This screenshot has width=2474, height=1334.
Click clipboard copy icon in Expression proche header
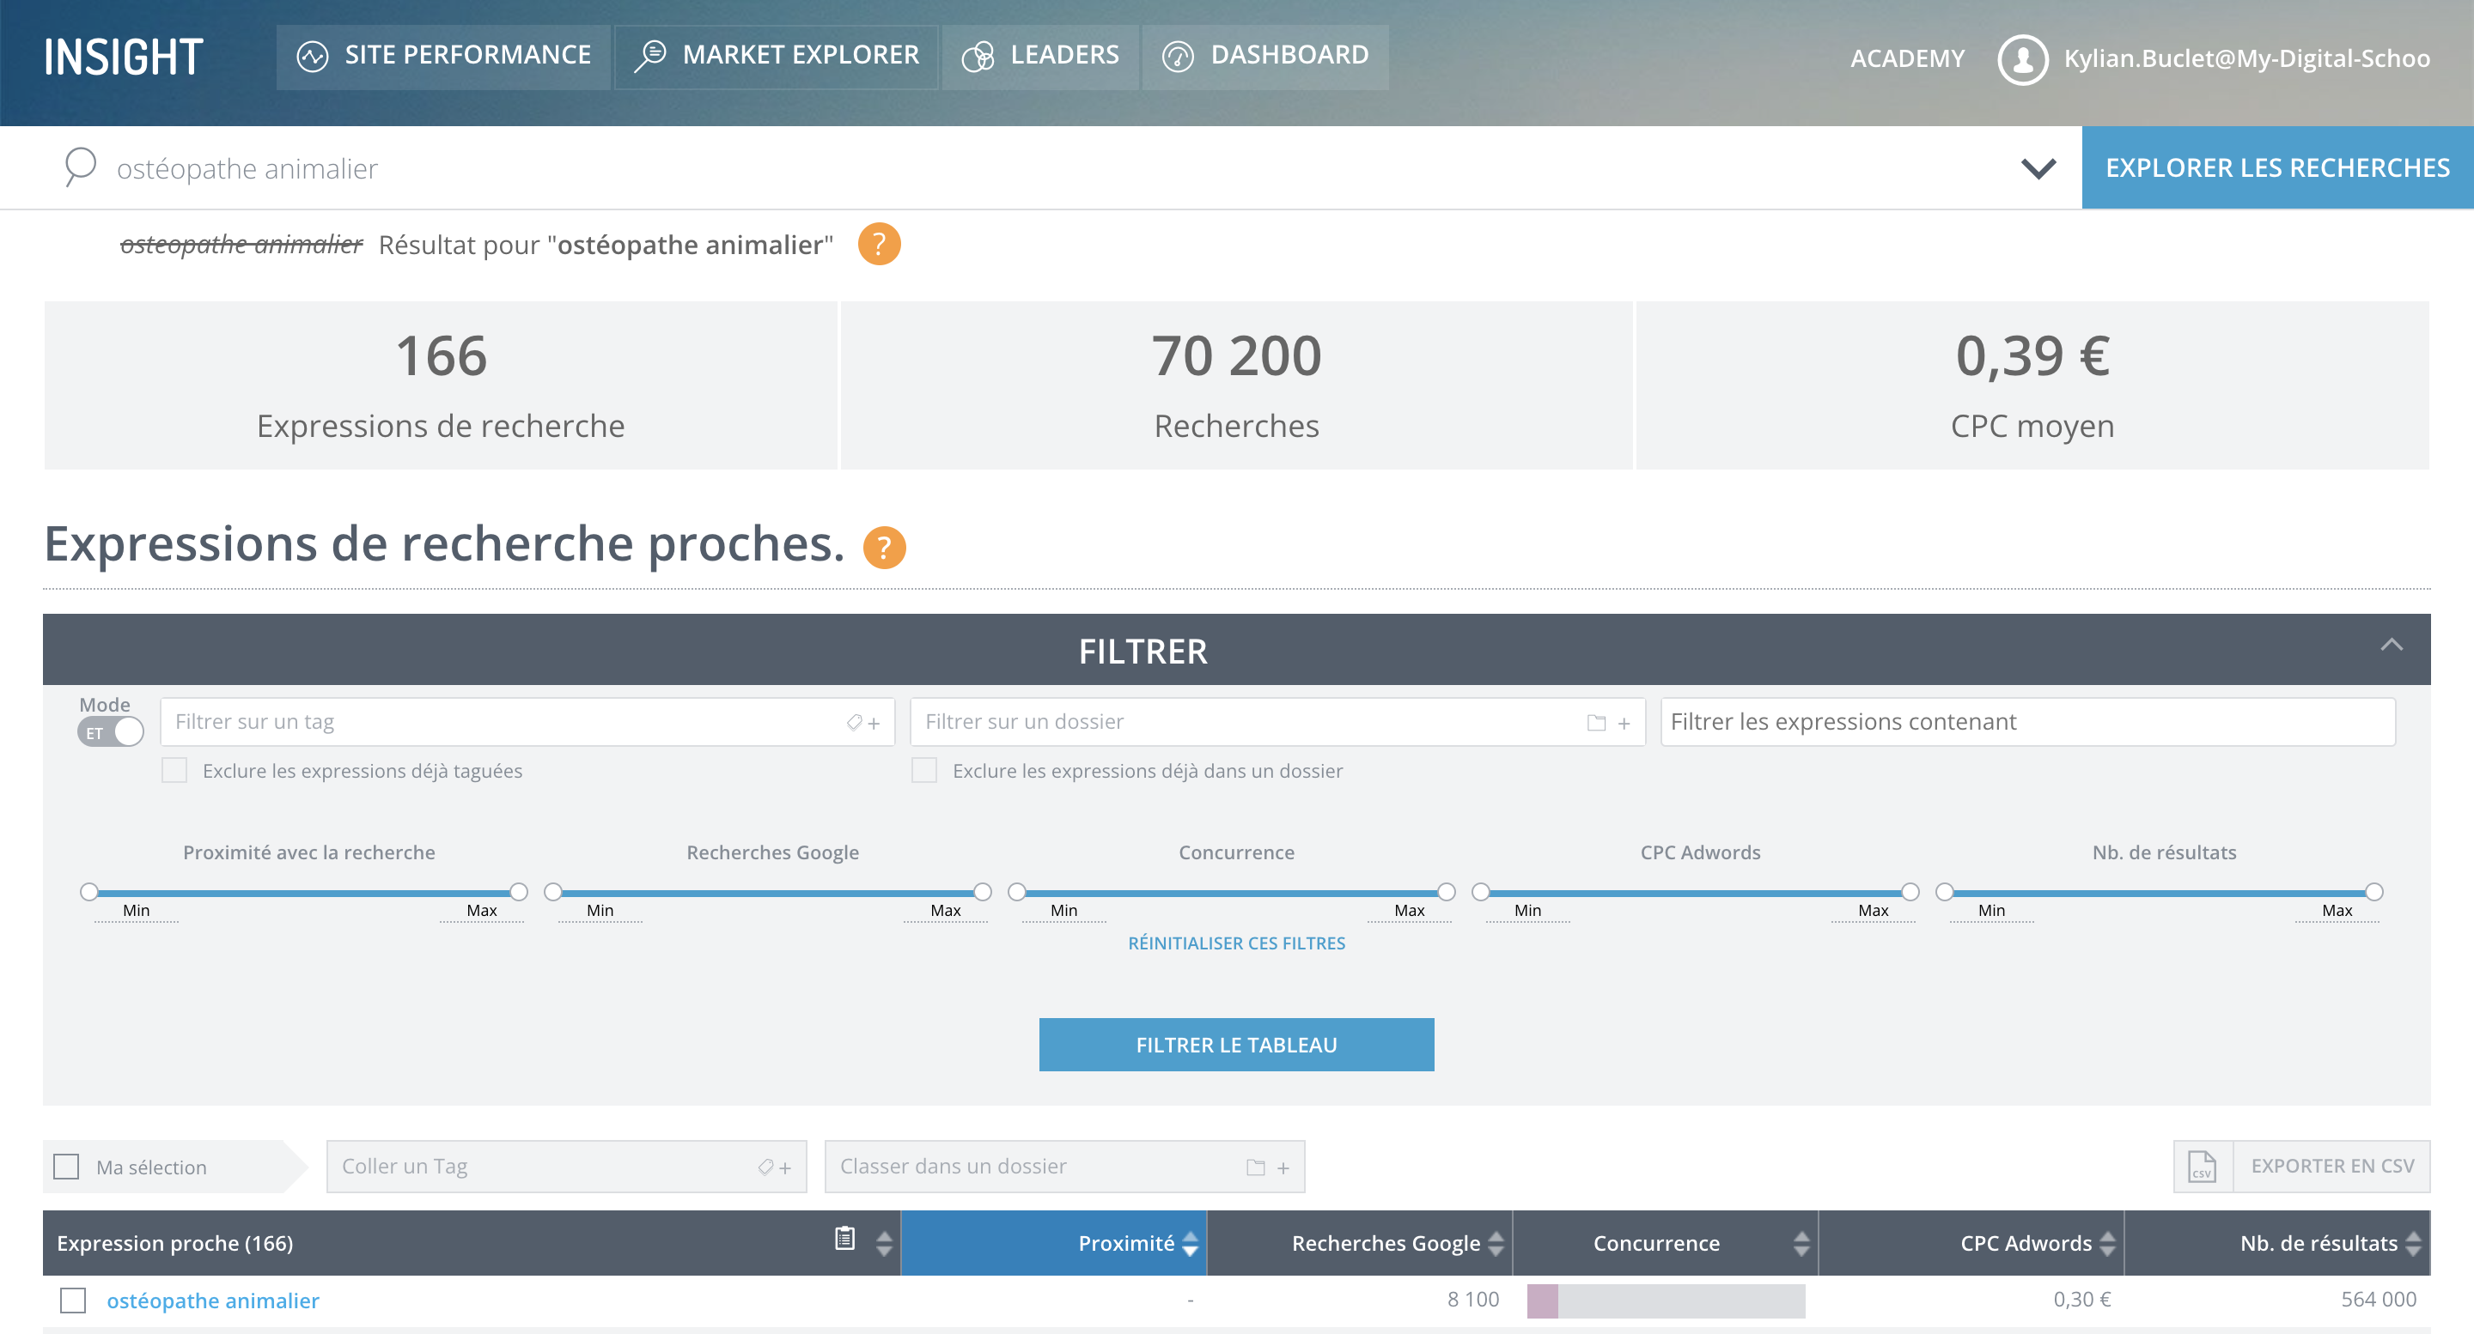[x=844, y=1239]
